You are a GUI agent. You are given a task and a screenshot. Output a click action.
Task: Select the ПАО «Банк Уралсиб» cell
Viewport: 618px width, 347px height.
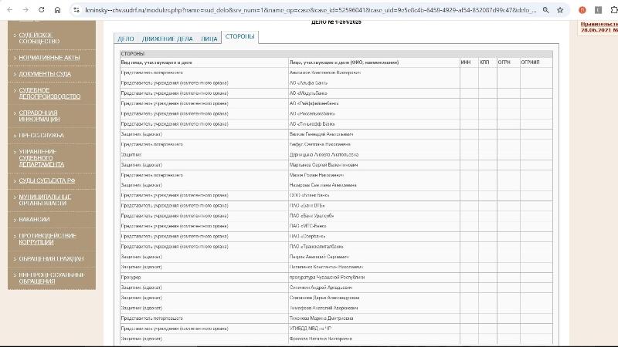(x=374, y=216)
